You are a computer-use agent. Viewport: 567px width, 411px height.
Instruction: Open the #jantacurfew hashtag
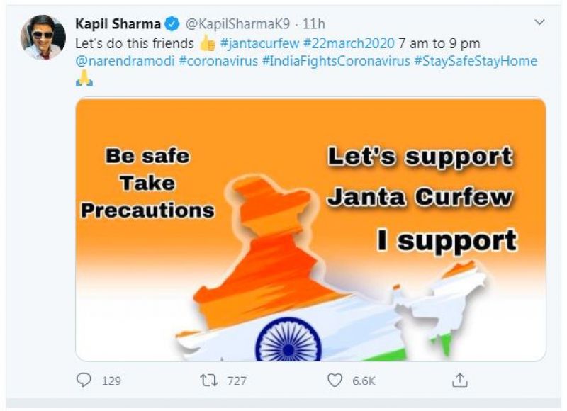(259, 43)
